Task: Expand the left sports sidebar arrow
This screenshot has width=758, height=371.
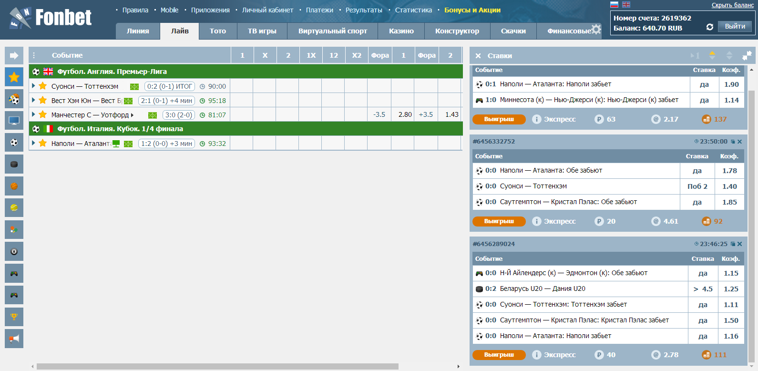Action: [14, 55]
